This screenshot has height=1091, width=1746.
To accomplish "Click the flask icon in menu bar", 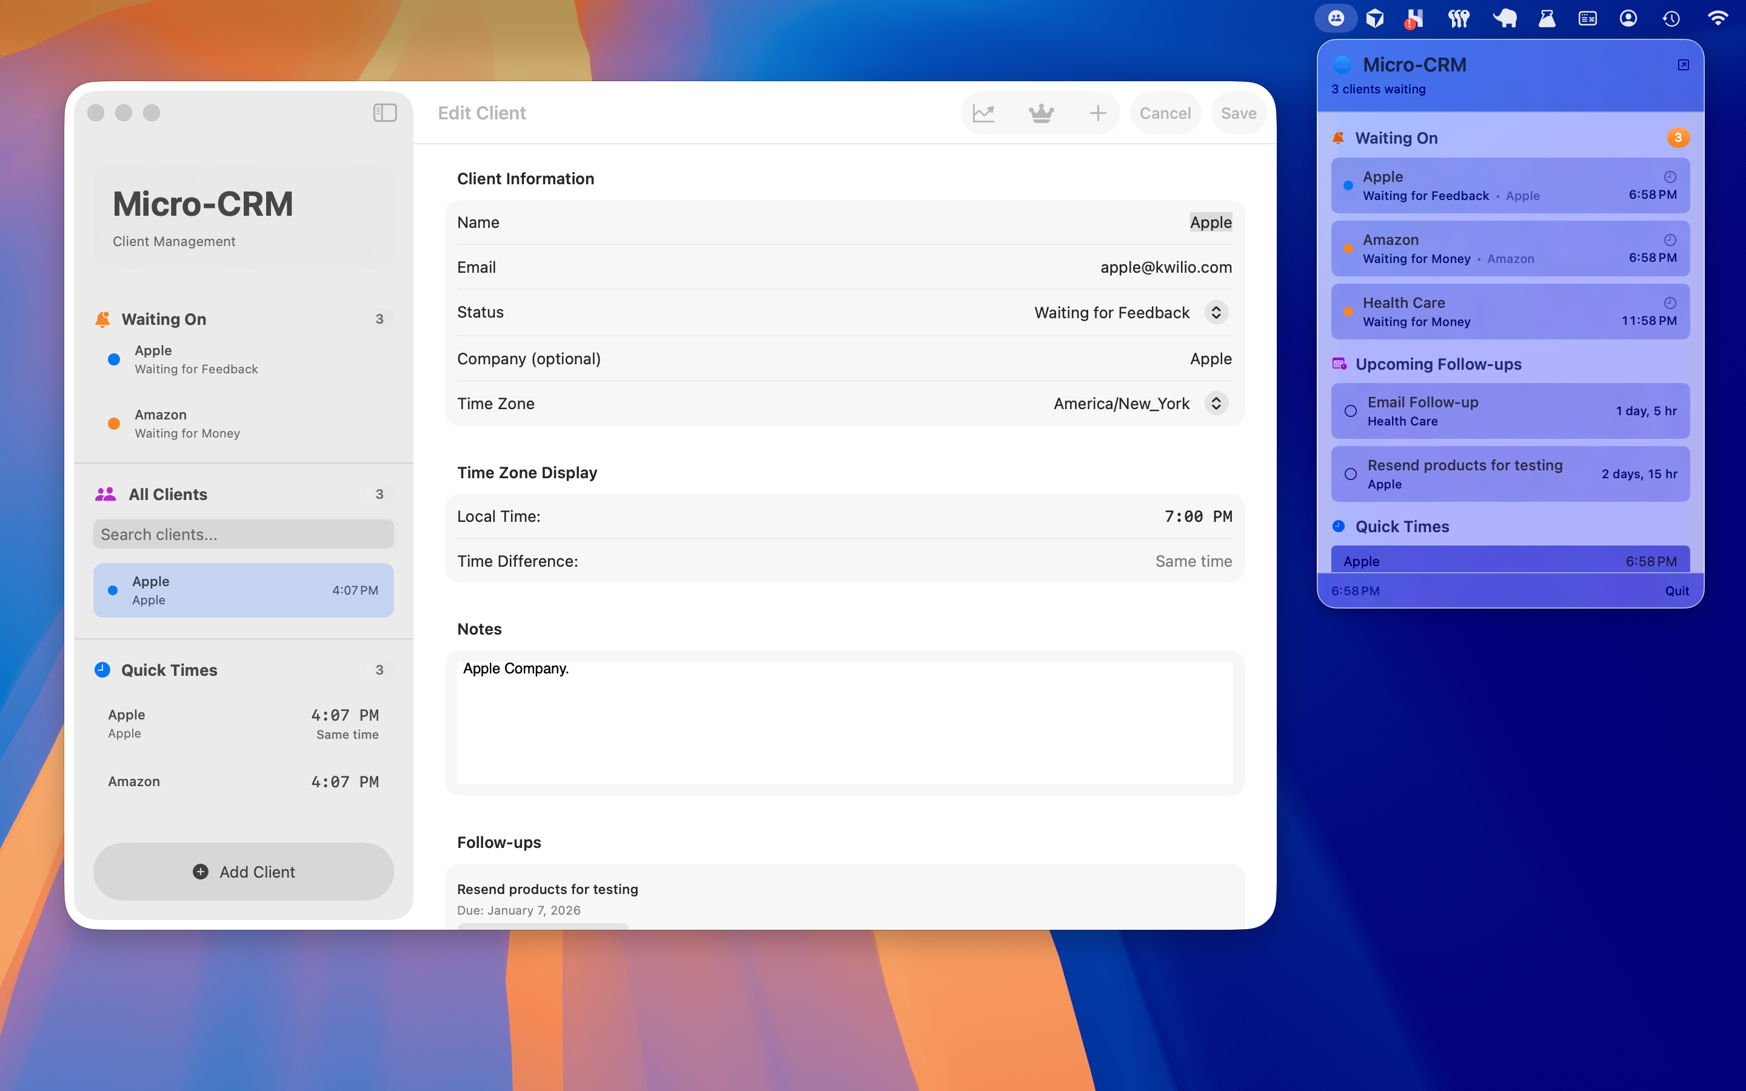I will (x=1546, y=18).
